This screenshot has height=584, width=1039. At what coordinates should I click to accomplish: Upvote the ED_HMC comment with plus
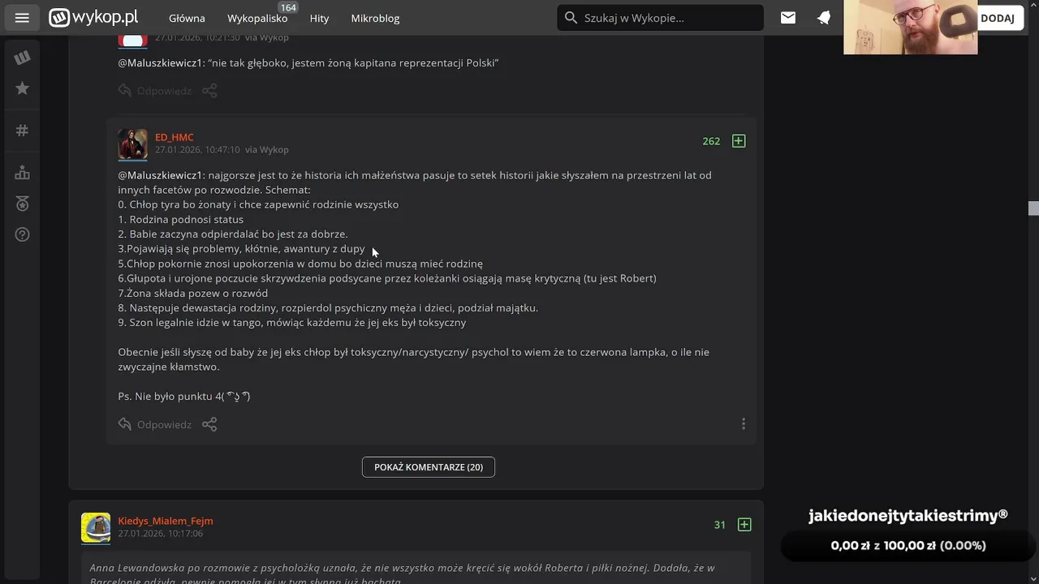click(x=739, y=141)
